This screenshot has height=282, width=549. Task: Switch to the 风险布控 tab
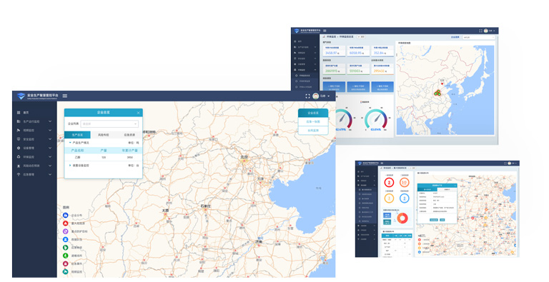[x=103, y=135]
